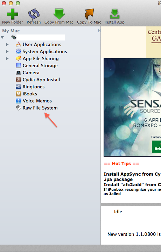Open the Camera icon in sidebar
This screenshot has width=161, height=252.
pyautogui.click(x=19, y=73)
